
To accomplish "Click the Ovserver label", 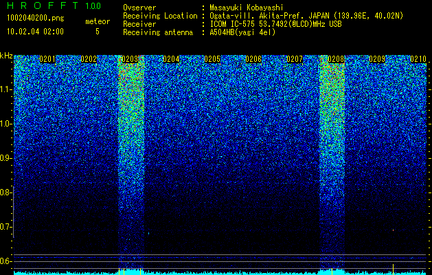I will [x=139, y=8].
